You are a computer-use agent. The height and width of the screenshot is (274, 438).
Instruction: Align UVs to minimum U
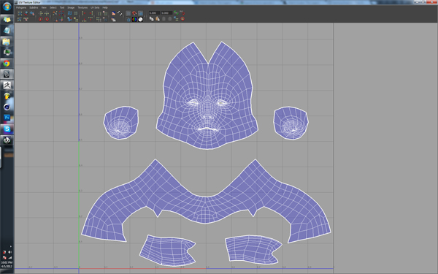coord(84,13)
